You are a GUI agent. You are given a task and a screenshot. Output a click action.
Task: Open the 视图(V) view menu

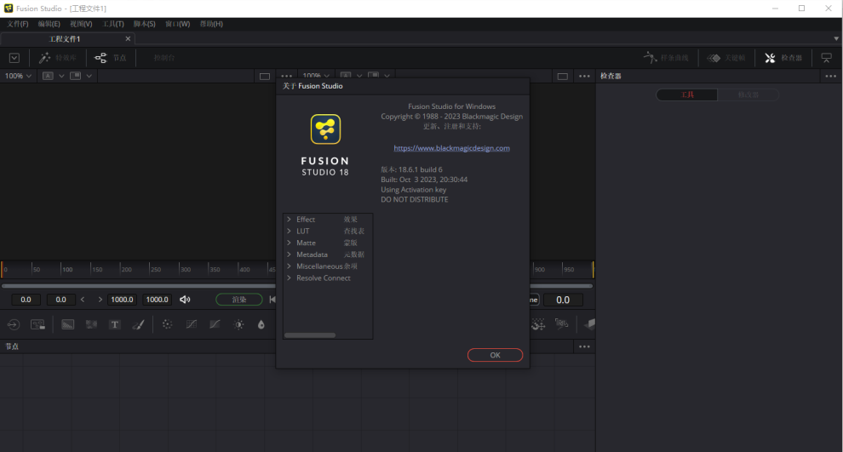tap(81, 24)
